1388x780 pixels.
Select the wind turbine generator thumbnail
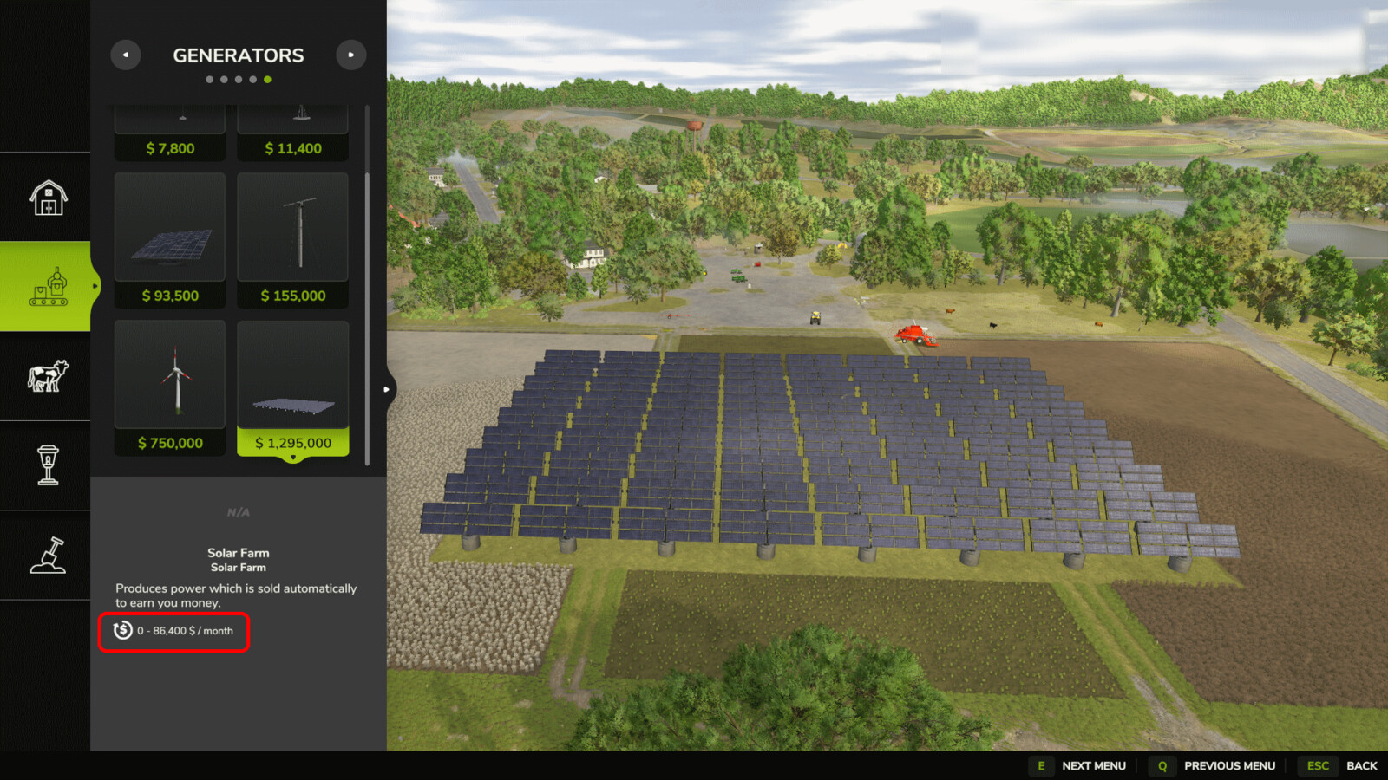pyautogui.click(x=169, y=374)
